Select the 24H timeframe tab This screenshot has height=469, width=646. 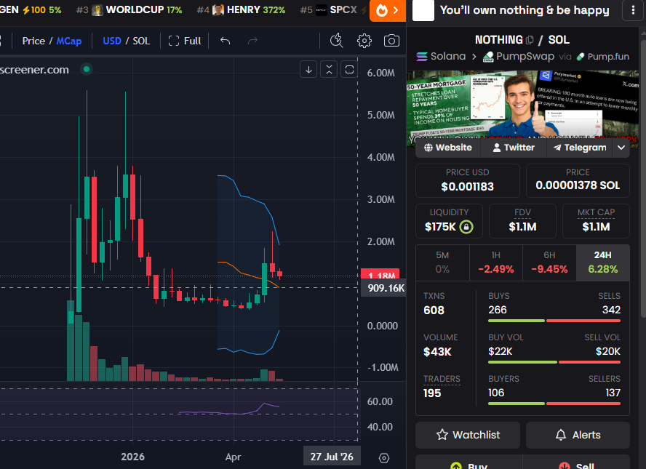[603, 262]
